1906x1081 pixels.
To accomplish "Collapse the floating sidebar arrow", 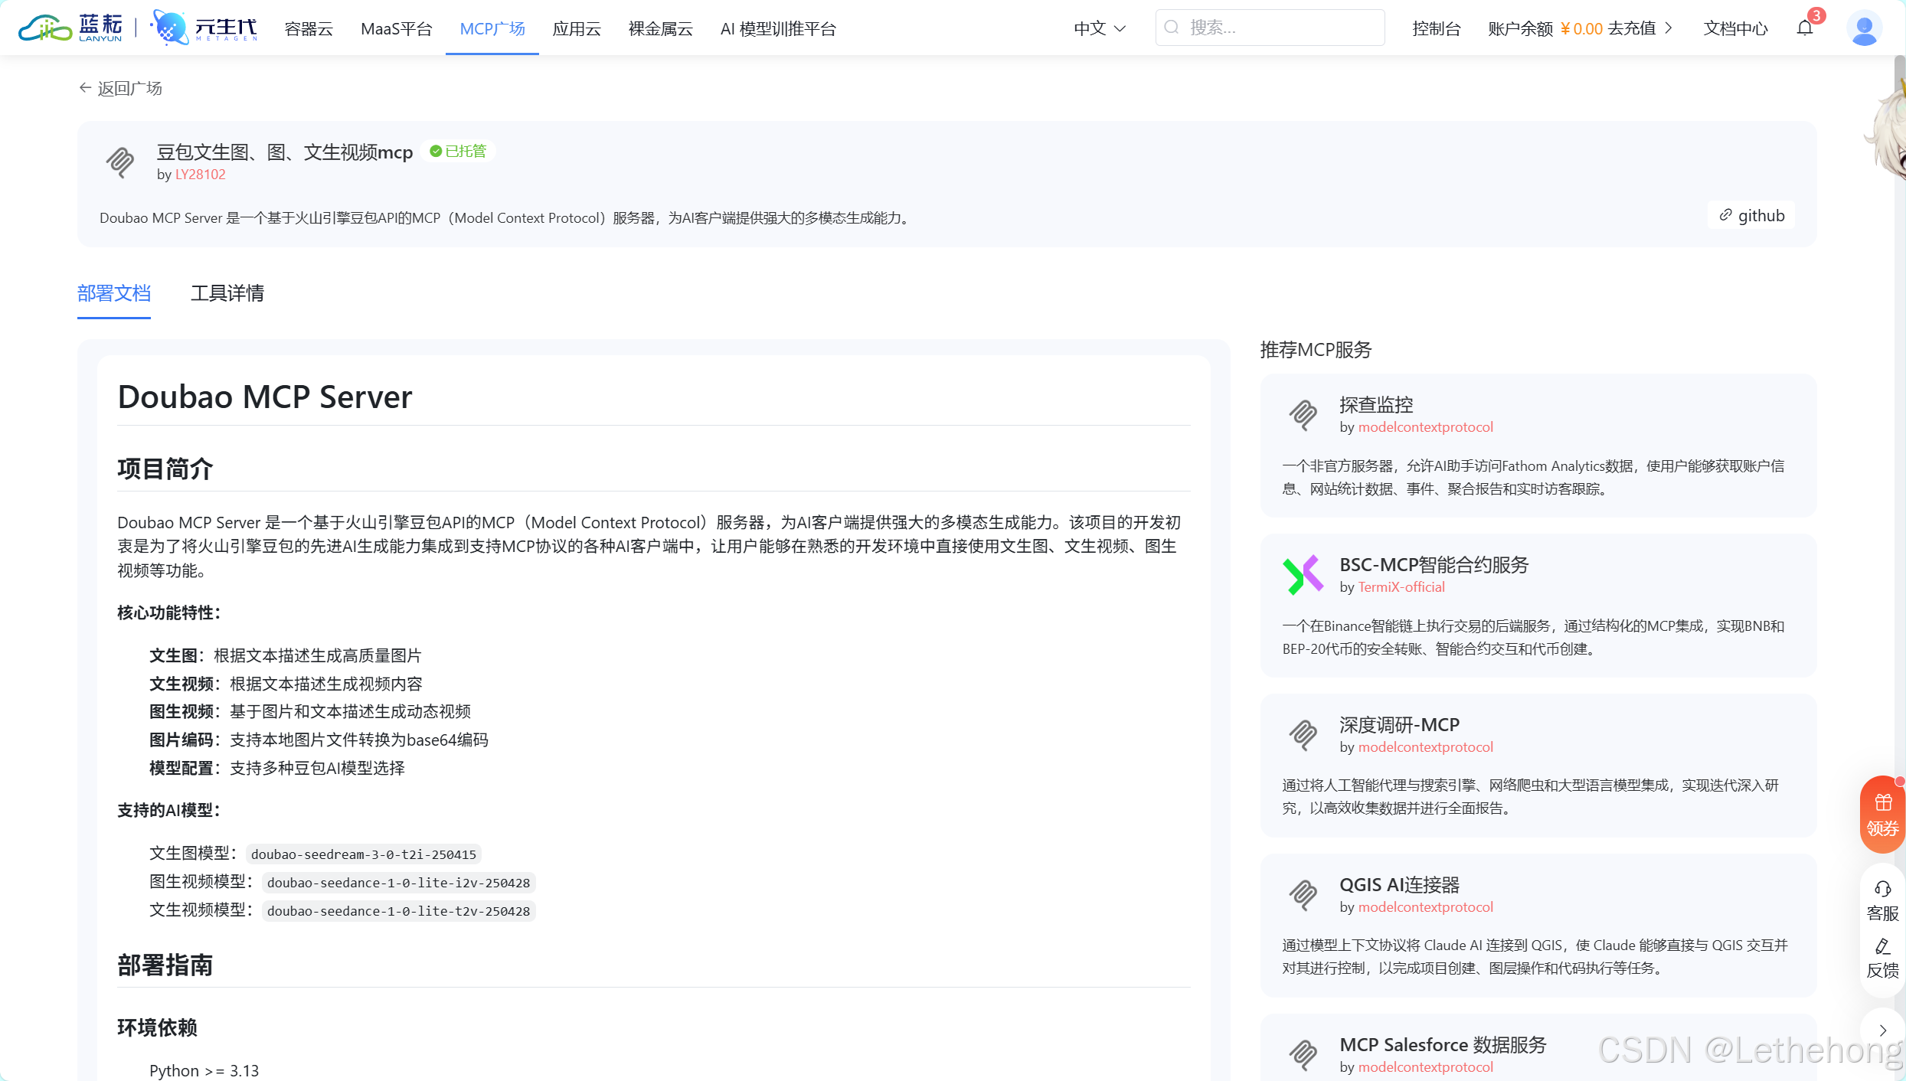I will tap(1882, 1030).
